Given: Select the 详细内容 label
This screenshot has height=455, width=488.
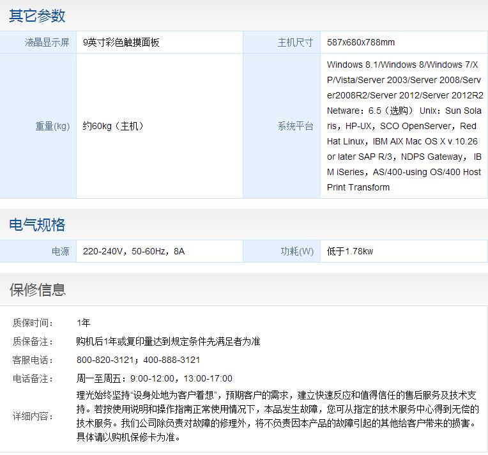Looking at the screenshot, I should point(33,416).
